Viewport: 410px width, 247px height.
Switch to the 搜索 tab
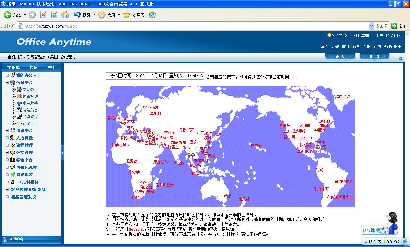52,67
